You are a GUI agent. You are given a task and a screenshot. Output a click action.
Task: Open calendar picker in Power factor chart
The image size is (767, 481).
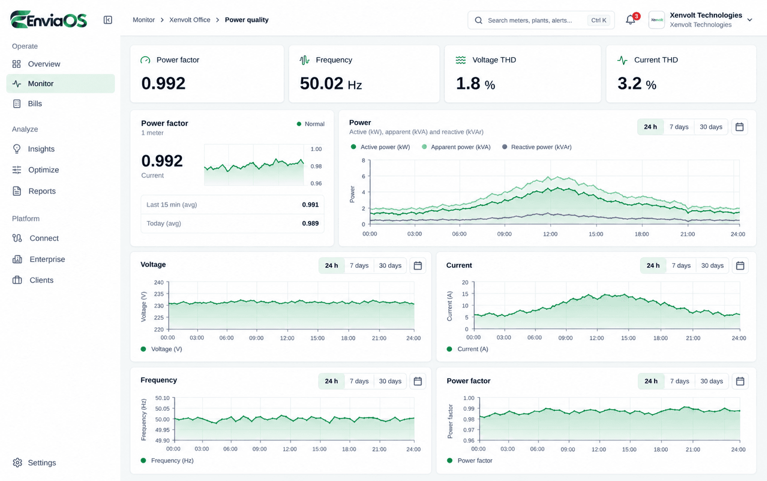[x=740, y=381]
